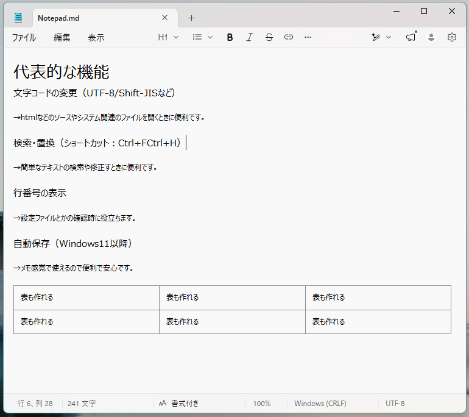
Task: Click the heading 代表的な機能
Action: point(62,71)
